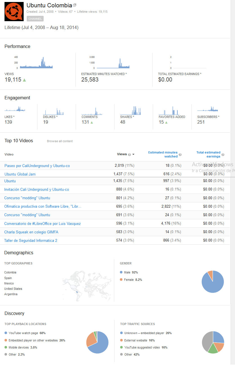Click the green YouTube suggested video dot
The width and height of the screenshot is (235, 366).
[121, 347]
